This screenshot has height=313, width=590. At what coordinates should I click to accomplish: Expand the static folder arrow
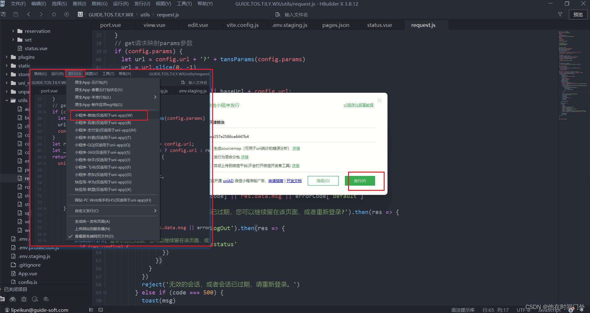click(x=7, y=66)
